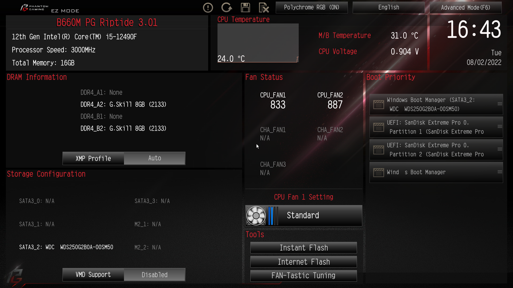Click the Windows Boot Manager boot entry icon
Viewport: 513px width, 288px height.
pyautogui.click(x=378, y=104)
